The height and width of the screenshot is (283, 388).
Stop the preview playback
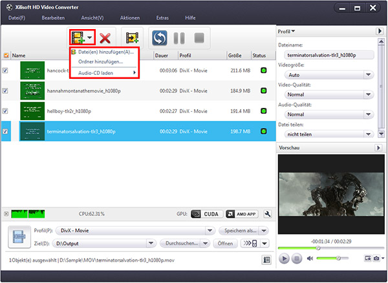click(x=297, y=258)
